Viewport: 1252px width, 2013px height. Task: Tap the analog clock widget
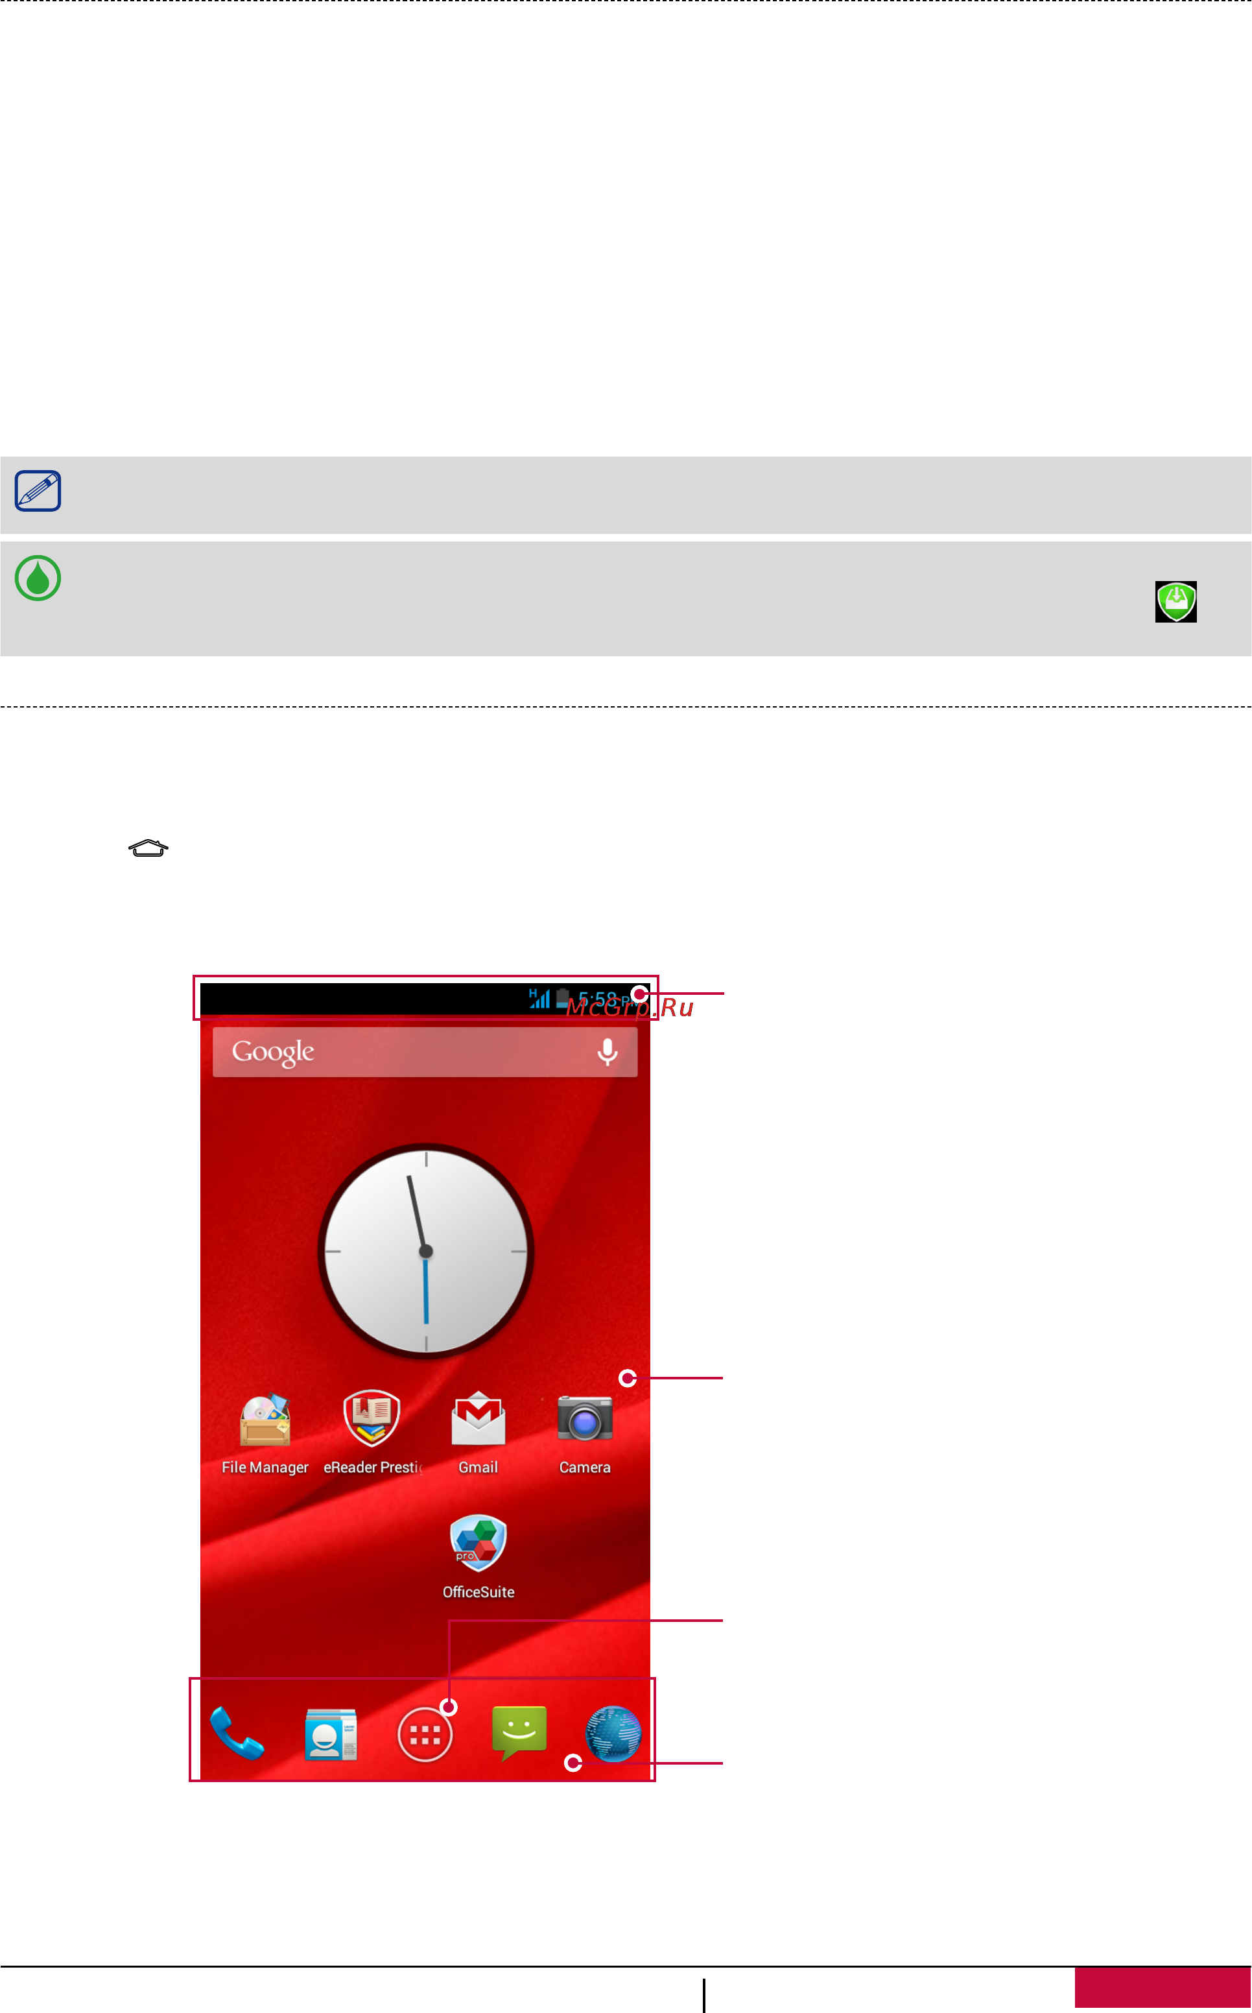pyautogui.click(x=425, y=1251)
